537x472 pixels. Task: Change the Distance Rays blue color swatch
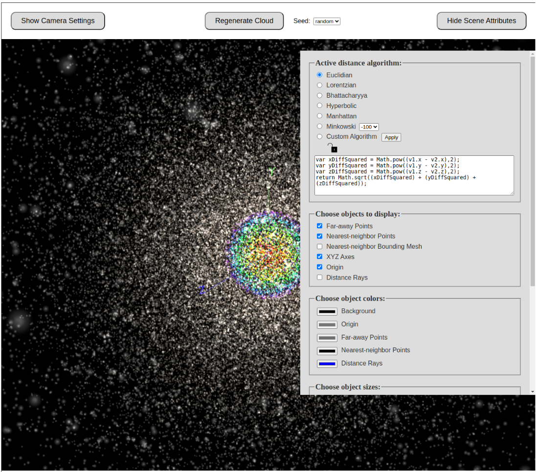[x=327, y=364]
